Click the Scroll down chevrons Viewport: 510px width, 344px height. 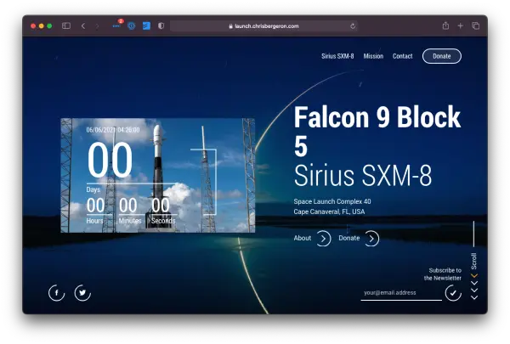[474, 286]
